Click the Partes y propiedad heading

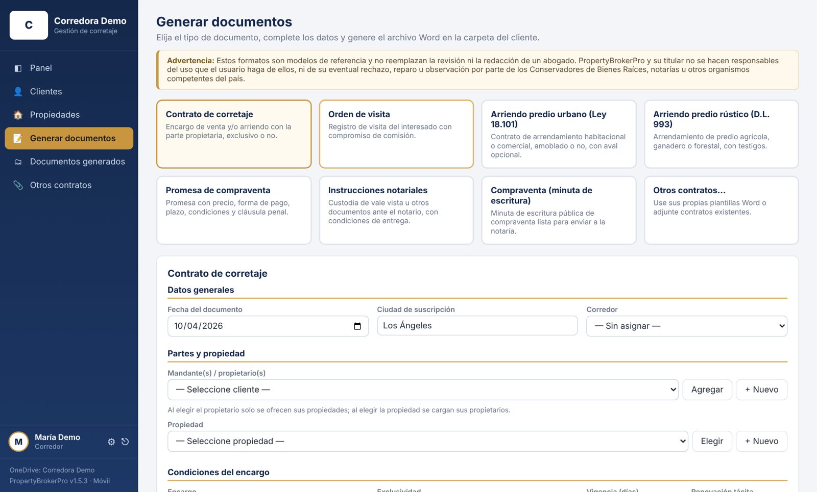[x=206, y=354]
